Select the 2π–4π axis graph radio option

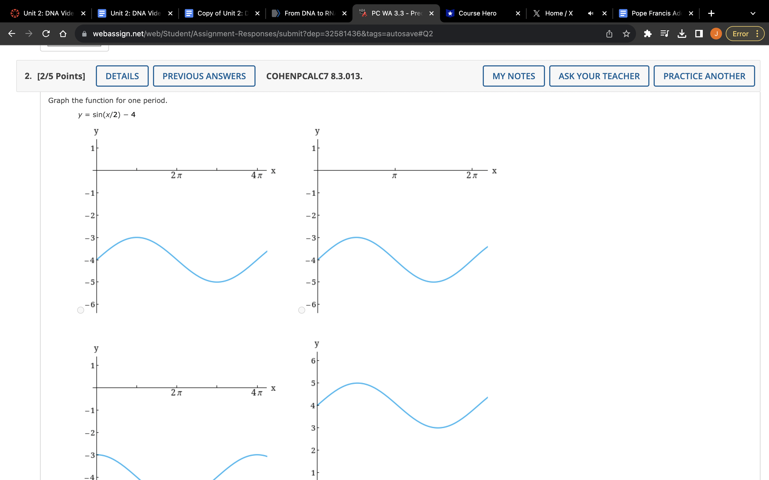click(x=81, y=310)
